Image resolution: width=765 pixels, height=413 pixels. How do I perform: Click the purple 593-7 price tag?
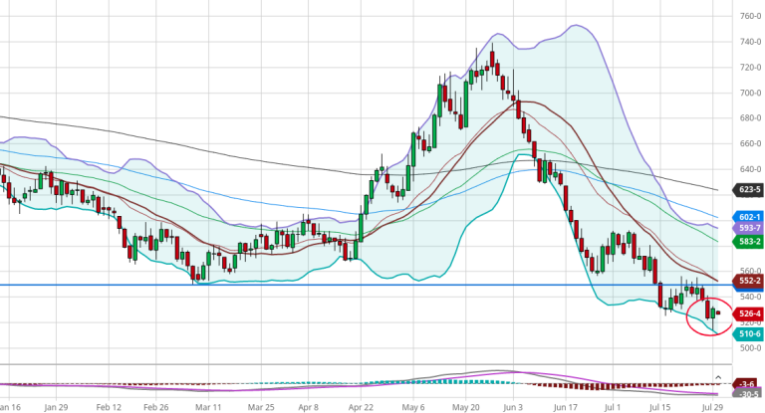[748, 228]
